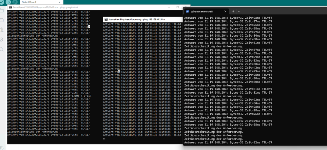
Task: Click the Zeit=74ms line in google.de window
Action: pos(48,87)
